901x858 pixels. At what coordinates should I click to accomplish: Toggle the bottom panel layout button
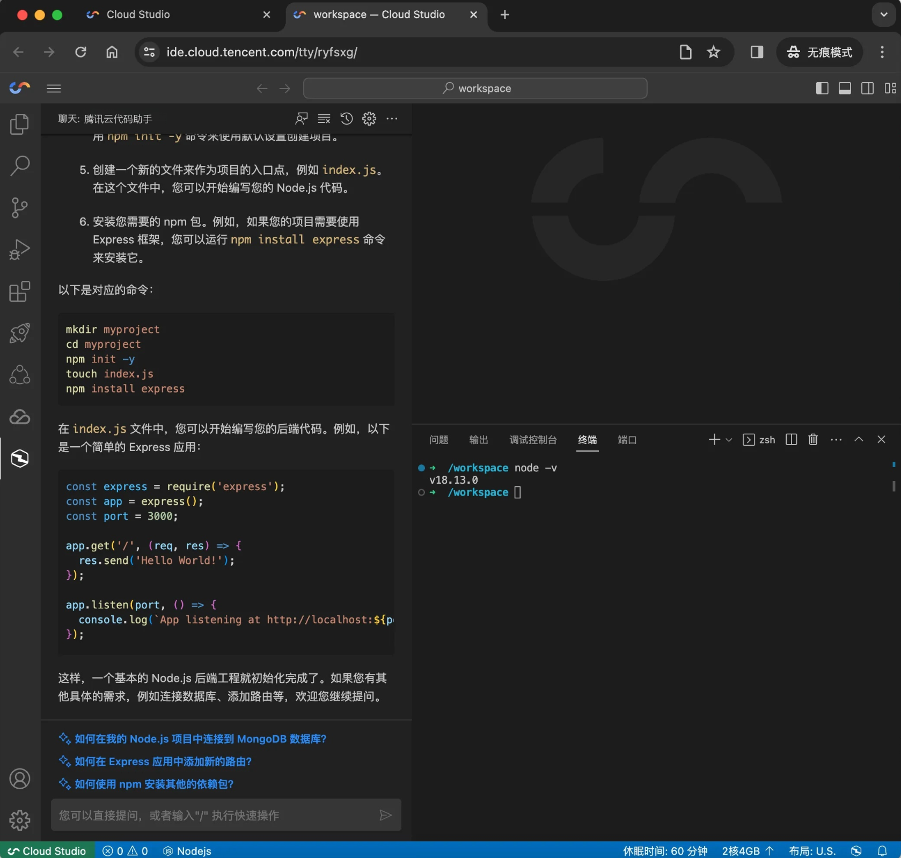tap(845, 88)
